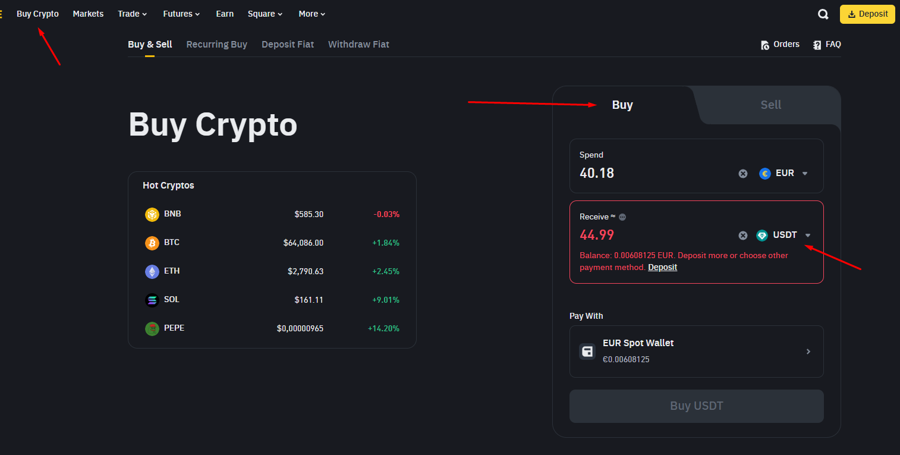
Task: Expand the Futures menu
Action: point(181,14)
